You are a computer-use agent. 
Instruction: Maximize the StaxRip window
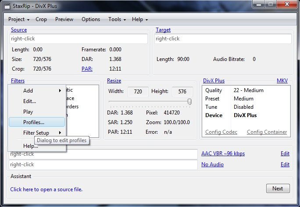point(270,4)
